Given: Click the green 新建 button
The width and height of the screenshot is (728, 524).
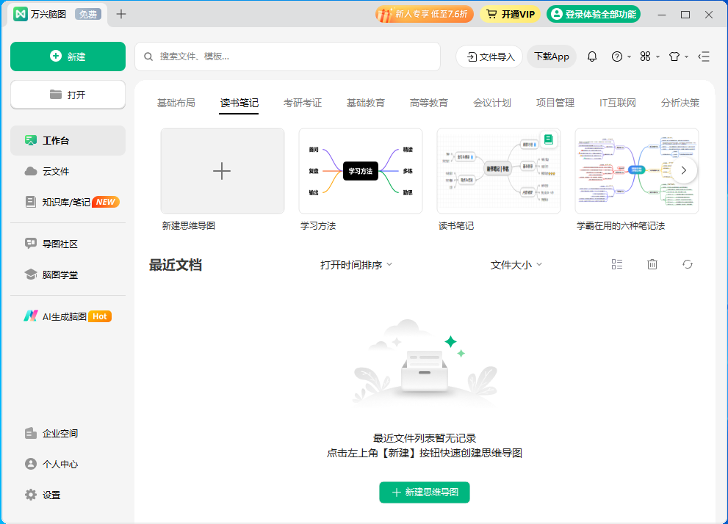Looking at the screenshot, I should [68, 57].
